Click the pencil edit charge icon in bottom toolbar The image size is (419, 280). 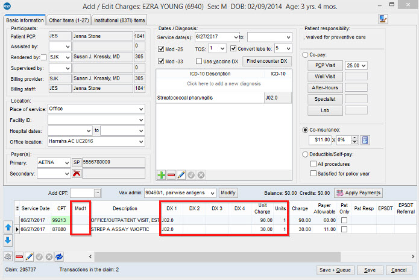coord(29,256)
